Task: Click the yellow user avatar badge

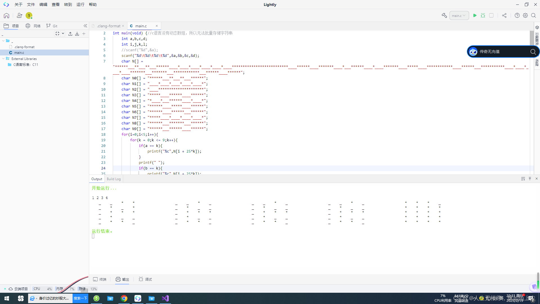Action: point(29,15)
